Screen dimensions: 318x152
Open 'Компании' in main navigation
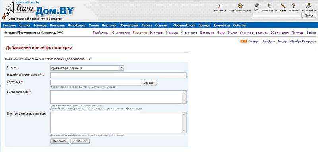click(x=57, y=25)
